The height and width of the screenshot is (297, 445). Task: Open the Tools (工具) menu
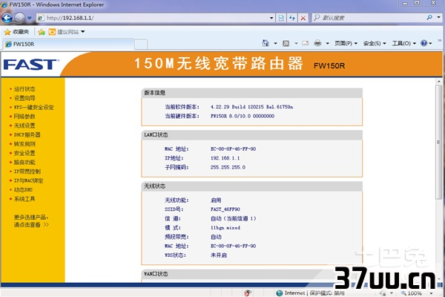point(404,44)
